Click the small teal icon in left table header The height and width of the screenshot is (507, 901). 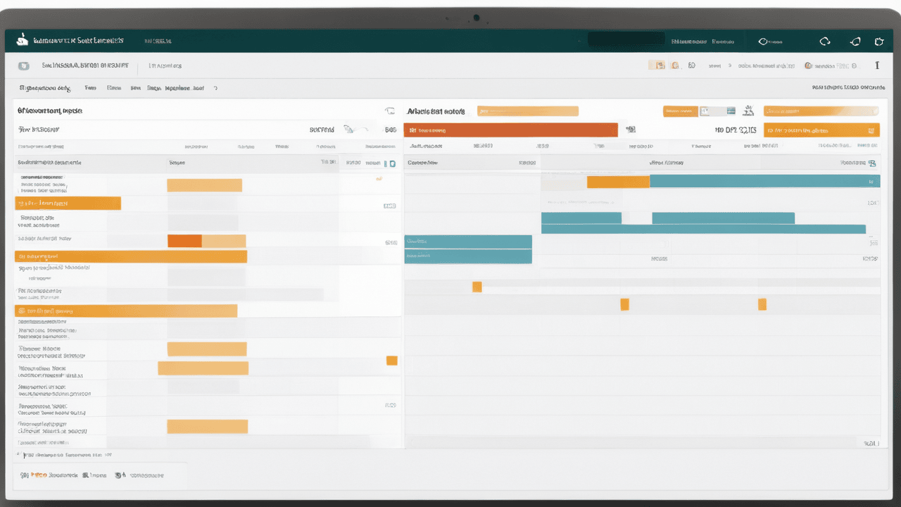coord(391,163)
